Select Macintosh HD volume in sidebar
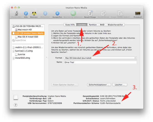 pyautogui.click(x=24, y=30)
